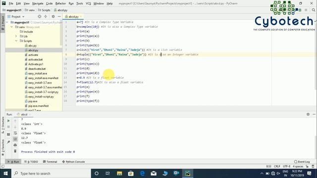
Task: Toggle the Favorites side tool window button
Action: [x=2, y=147]
